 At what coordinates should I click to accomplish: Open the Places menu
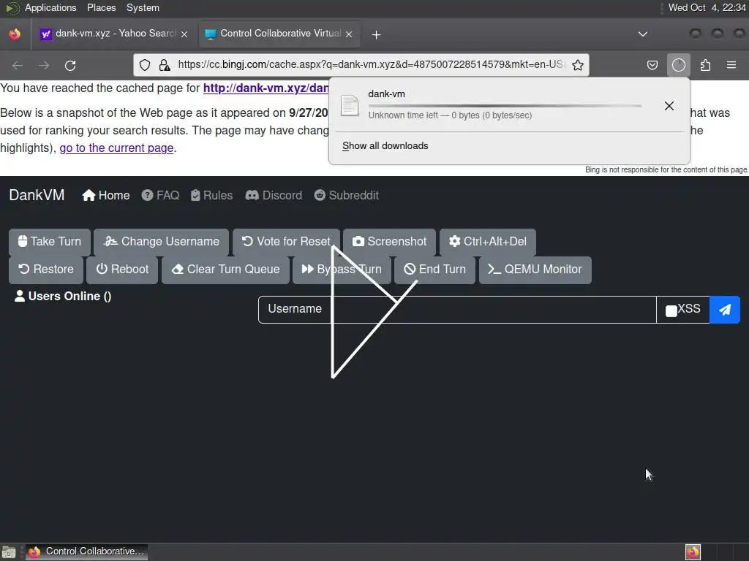pyautogui.click(x=101, y=7)
